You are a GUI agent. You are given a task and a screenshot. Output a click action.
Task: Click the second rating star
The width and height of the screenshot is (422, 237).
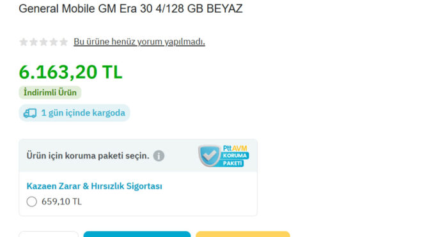coord(34,42)
